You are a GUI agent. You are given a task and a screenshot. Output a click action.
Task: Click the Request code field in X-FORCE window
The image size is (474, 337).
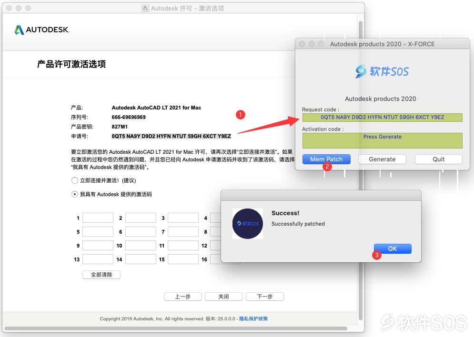click(383, 117)
